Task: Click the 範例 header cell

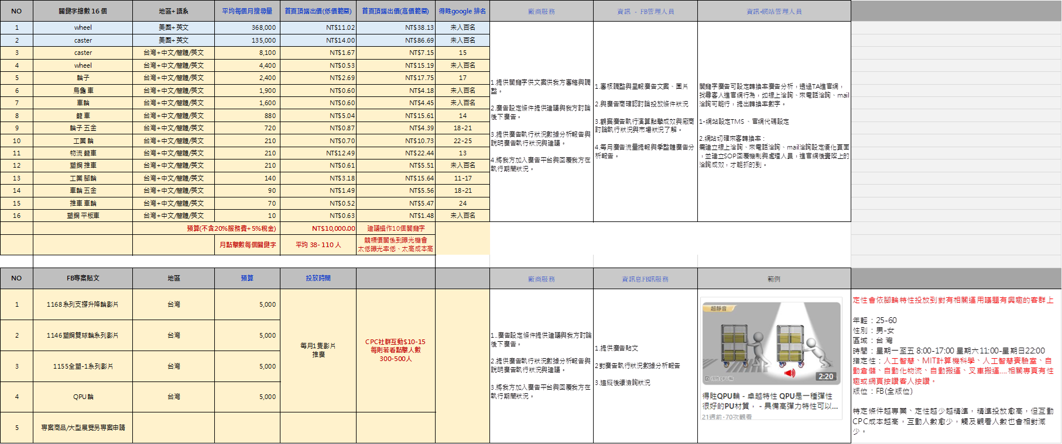Action: [x=773, y=279]
